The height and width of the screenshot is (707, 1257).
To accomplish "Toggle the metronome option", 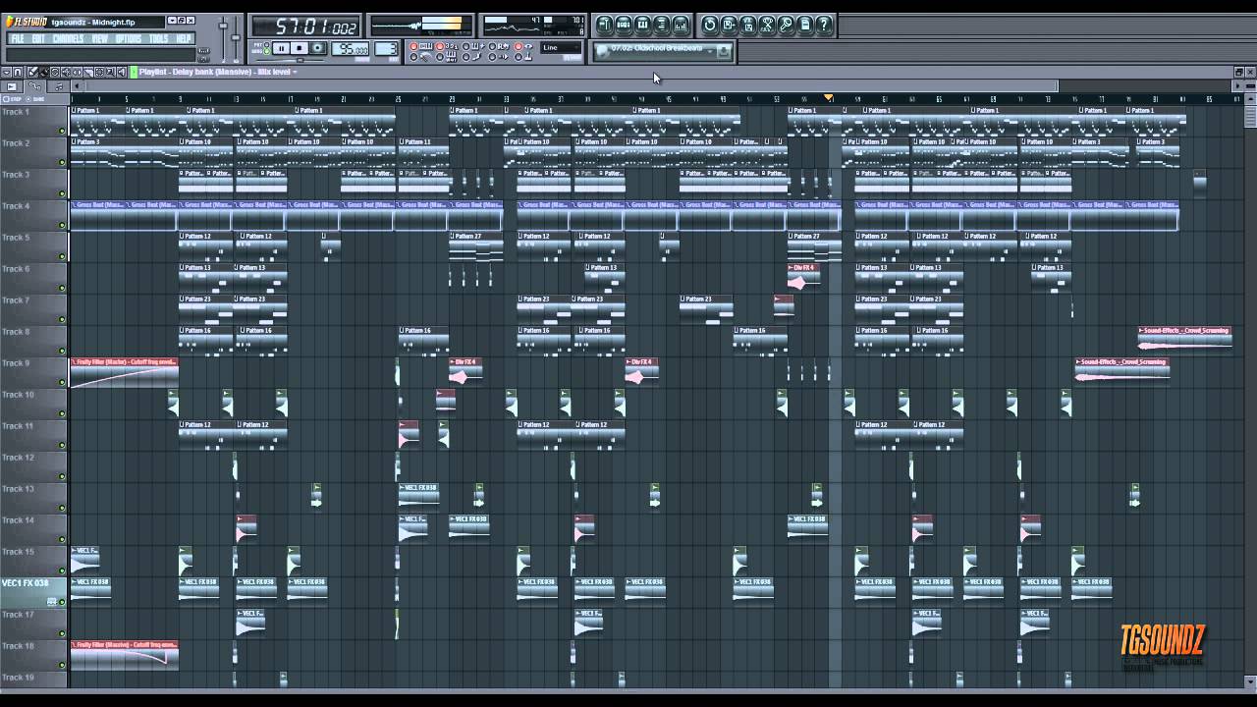I will (x=423, y=57).
